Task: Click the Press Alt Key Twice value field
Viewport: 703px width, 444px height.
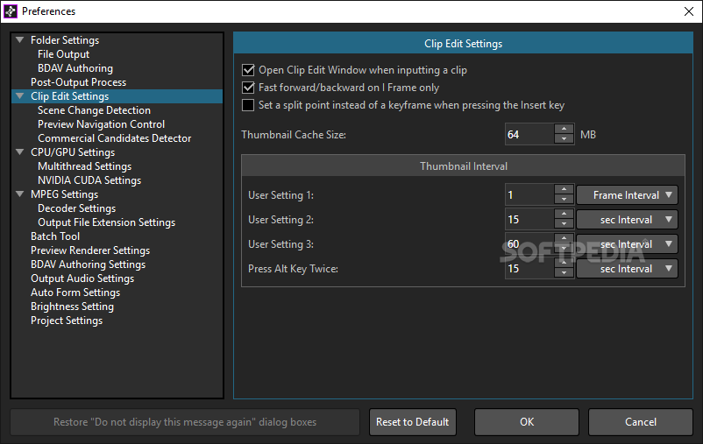Action: coord(529,269)
